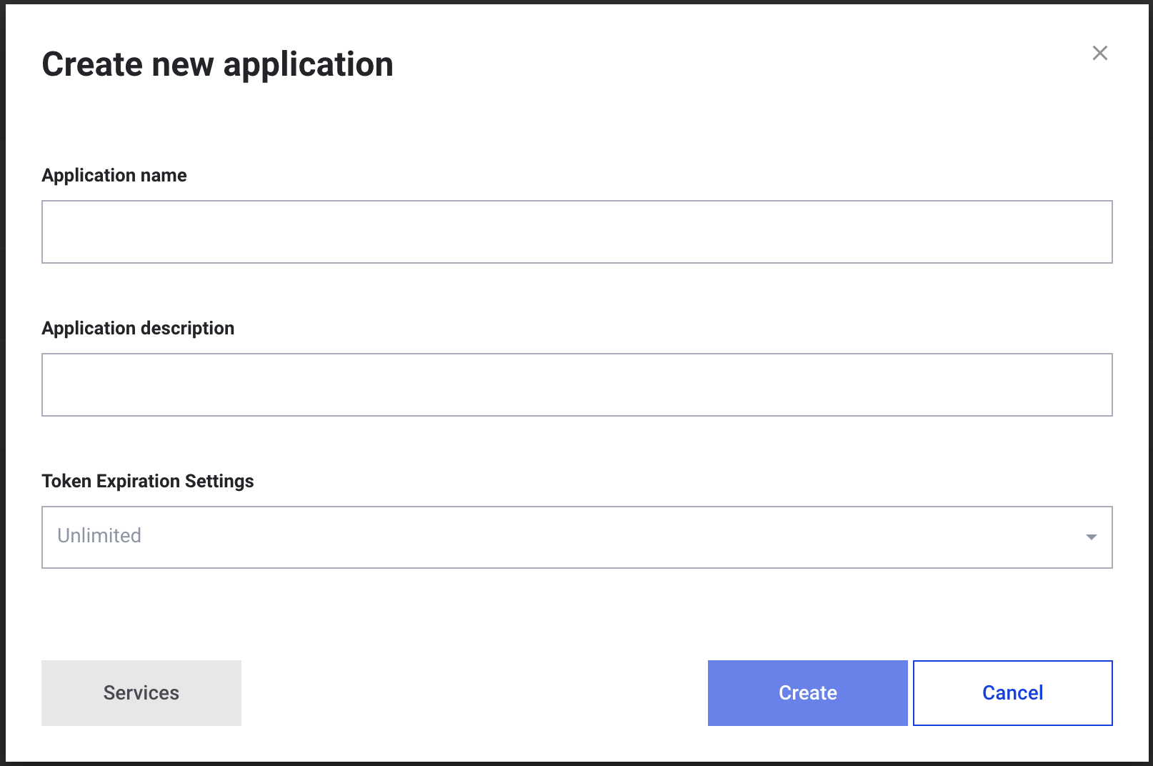
Task: Click the dropdown arrow on Token Expiration
Action: (x=1090, y=537)
